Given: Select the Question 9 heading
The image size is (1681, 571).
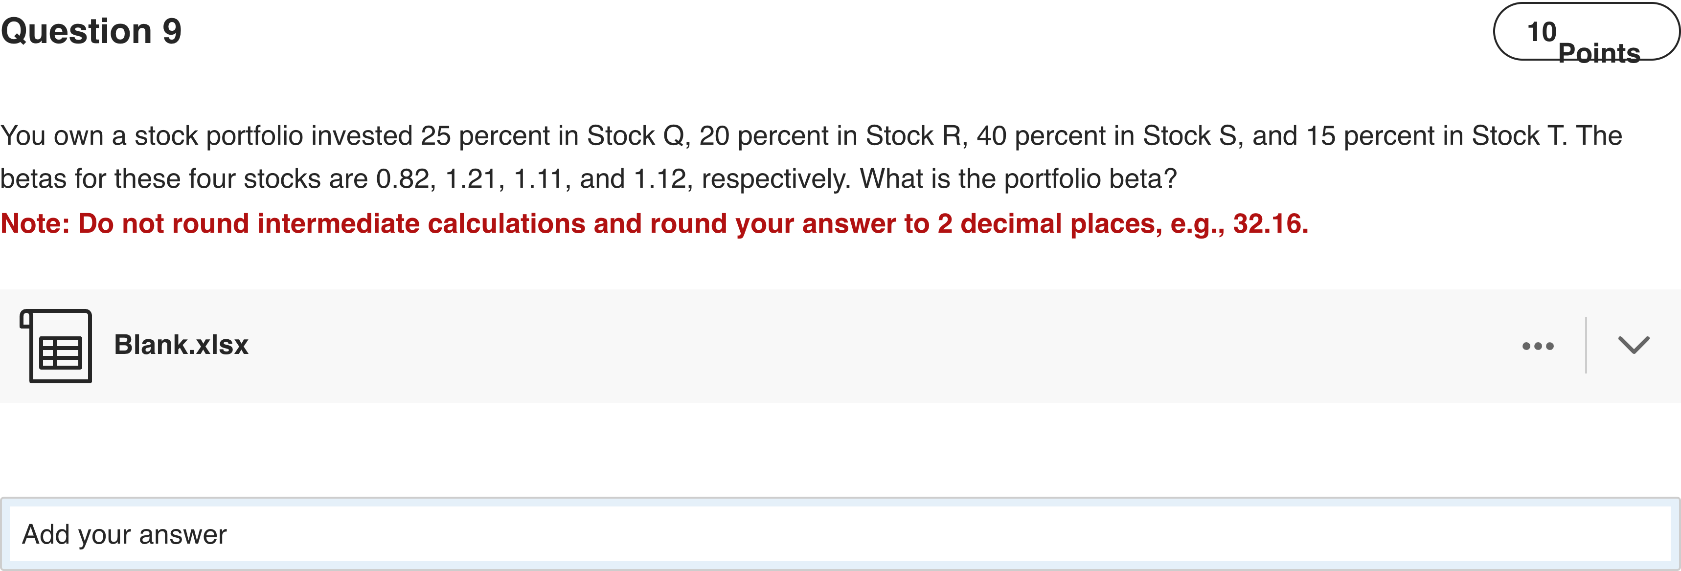Looking at the screenshot, I should click(x=91, y=31).
